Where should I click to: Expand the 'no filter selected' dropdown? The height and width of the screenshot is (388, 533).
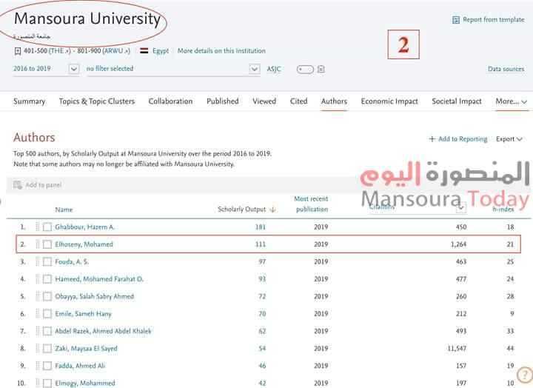point(254,69)
